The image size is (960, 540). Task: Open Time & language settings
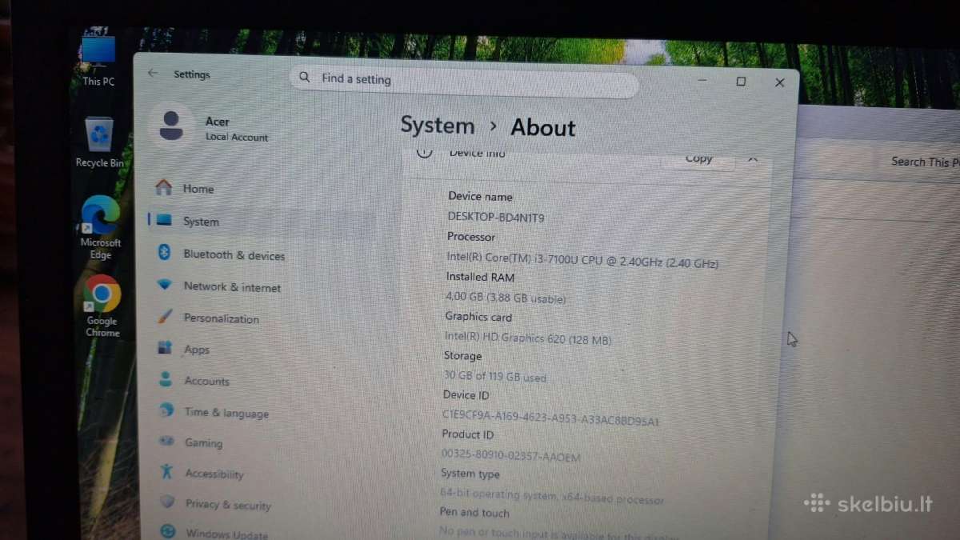point(226,413)
